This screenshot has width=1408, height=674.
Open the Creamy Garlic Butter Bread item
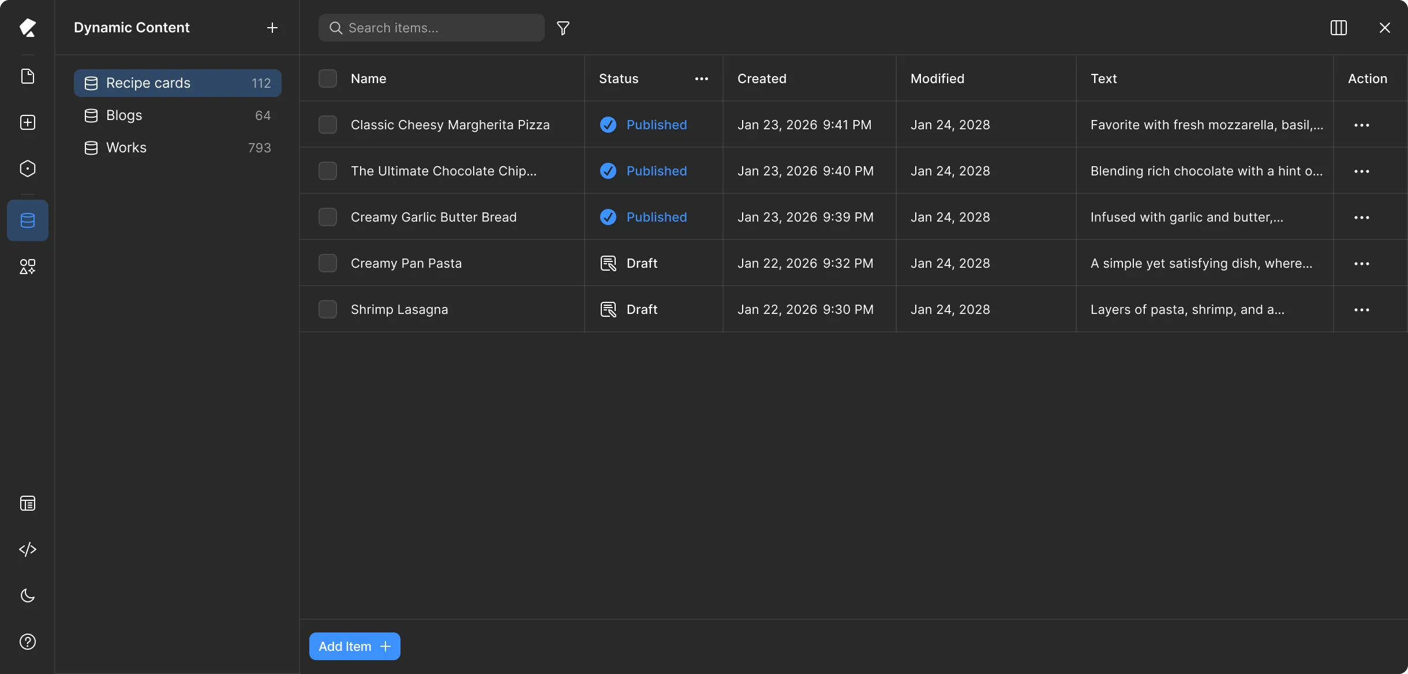coord(434,217)
